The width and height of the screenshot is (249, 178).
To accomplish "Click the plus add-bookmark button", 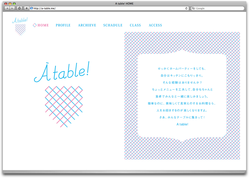I will point(26,8).
